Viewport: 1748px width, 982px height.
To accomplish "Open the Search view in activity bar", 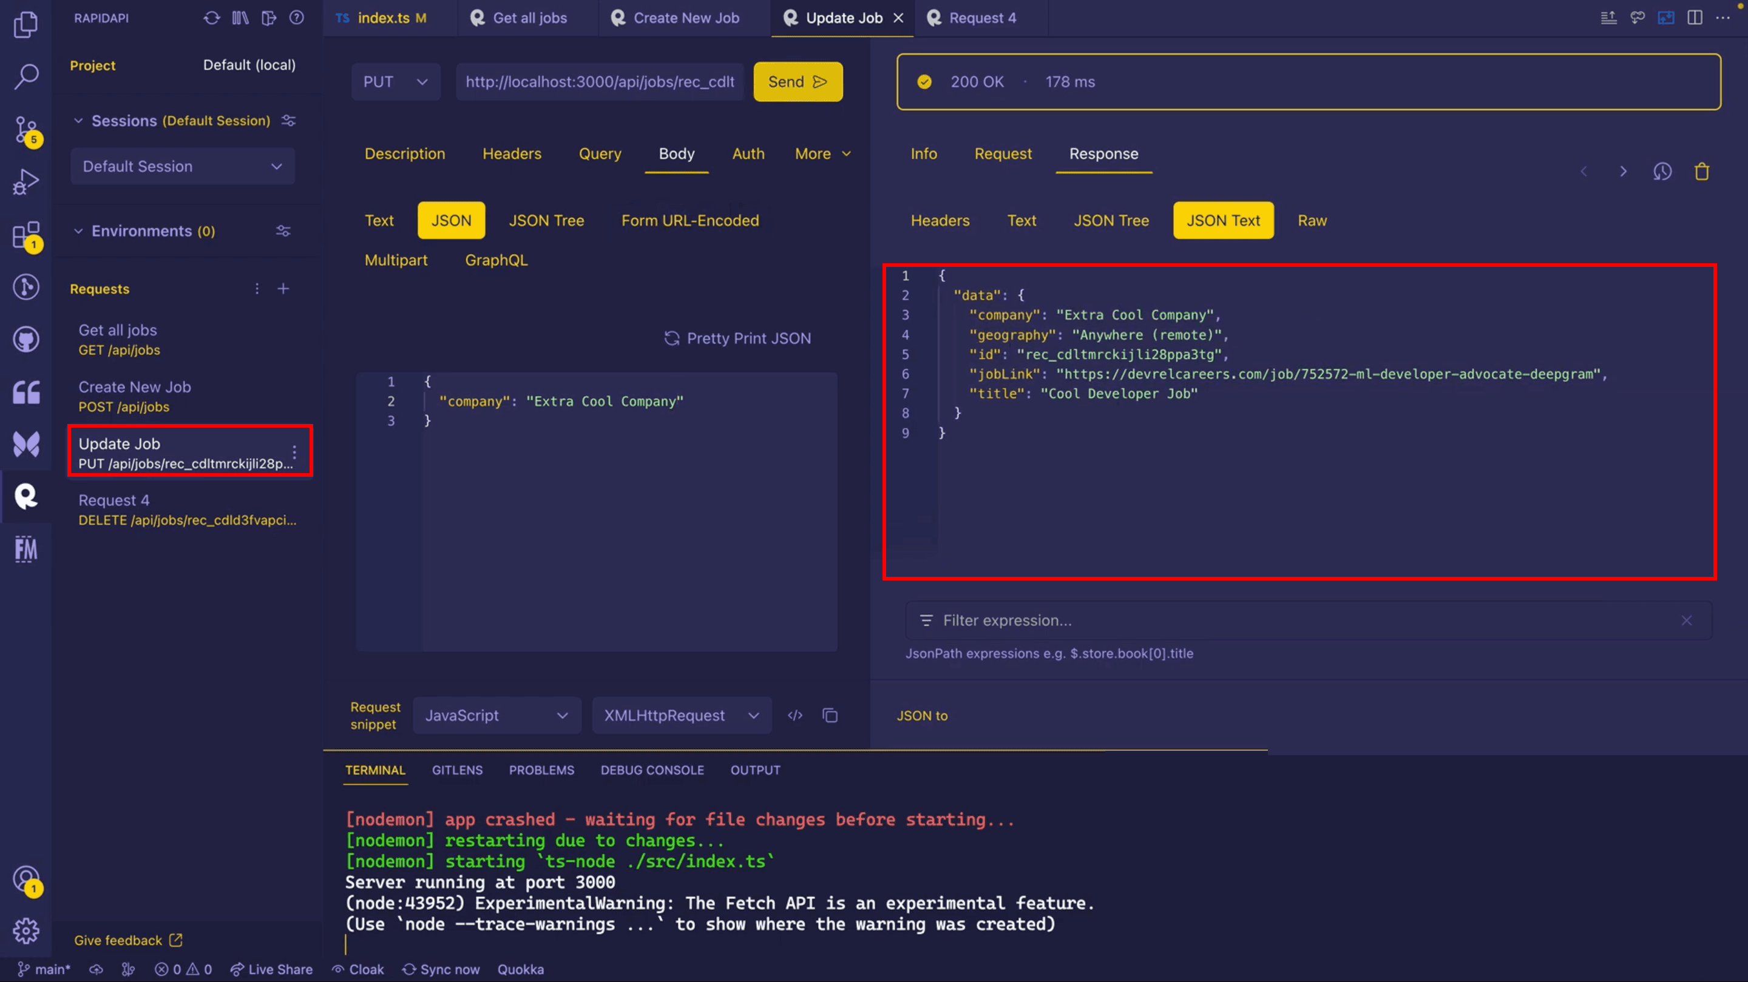I will click(x=25, y=76).
